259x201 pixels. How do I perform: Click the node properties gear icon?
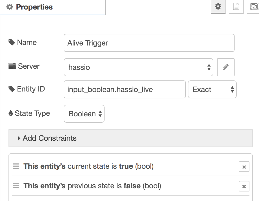point(218,7)
